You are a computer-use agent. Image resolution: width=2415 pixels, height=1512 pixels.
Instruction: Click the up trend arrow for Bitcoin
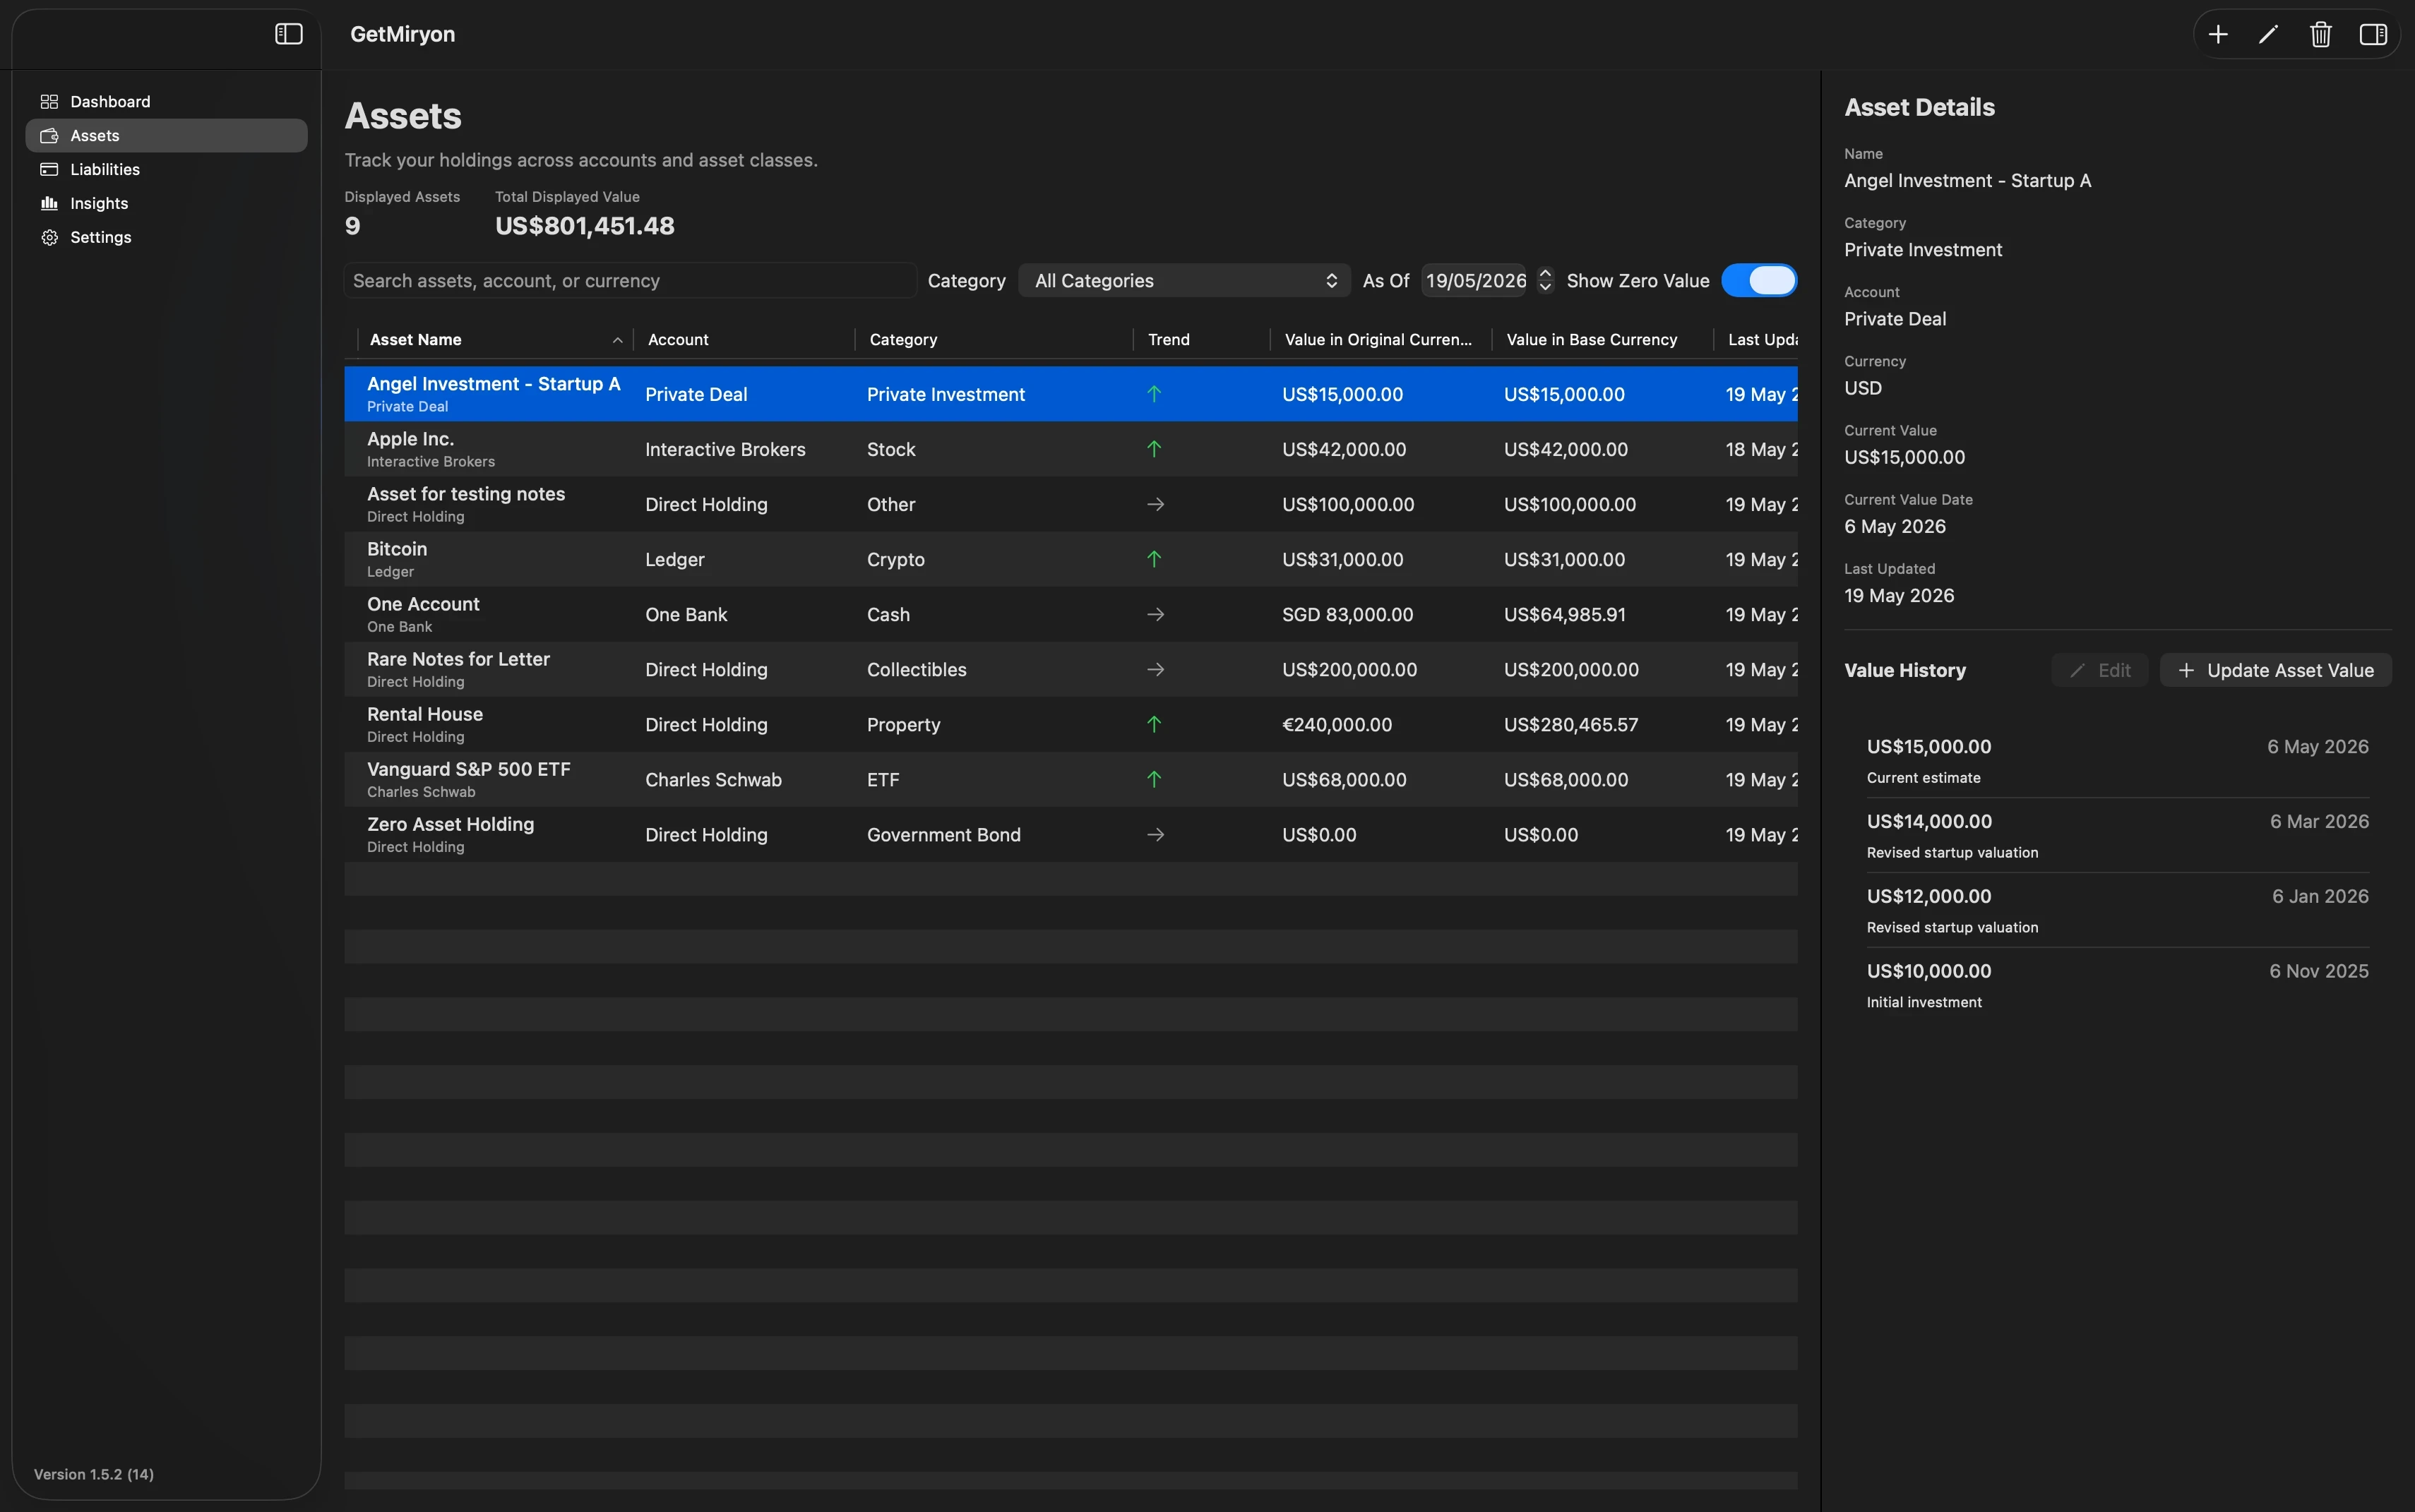coord(1153,559)
